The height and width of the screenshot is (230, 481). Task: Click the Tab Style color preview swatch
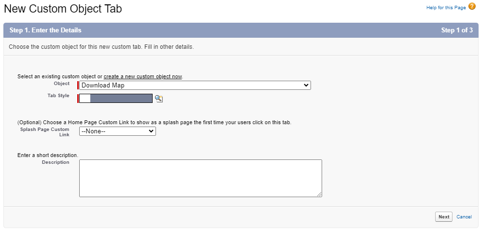pyautogui.click(x=121, y=99)
